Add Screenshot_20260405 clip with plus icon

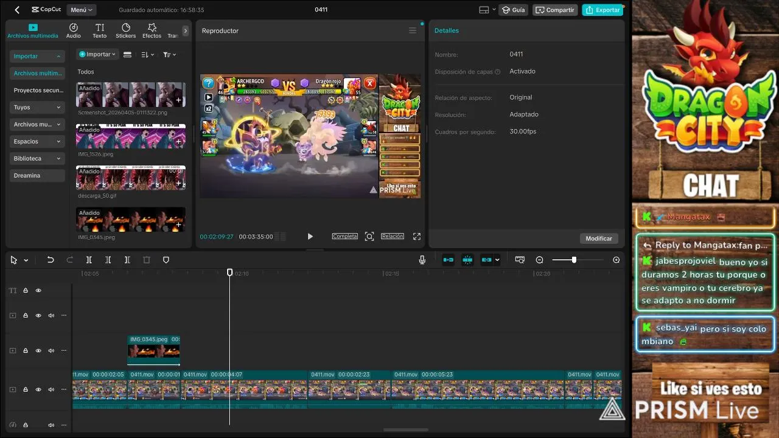178,100
